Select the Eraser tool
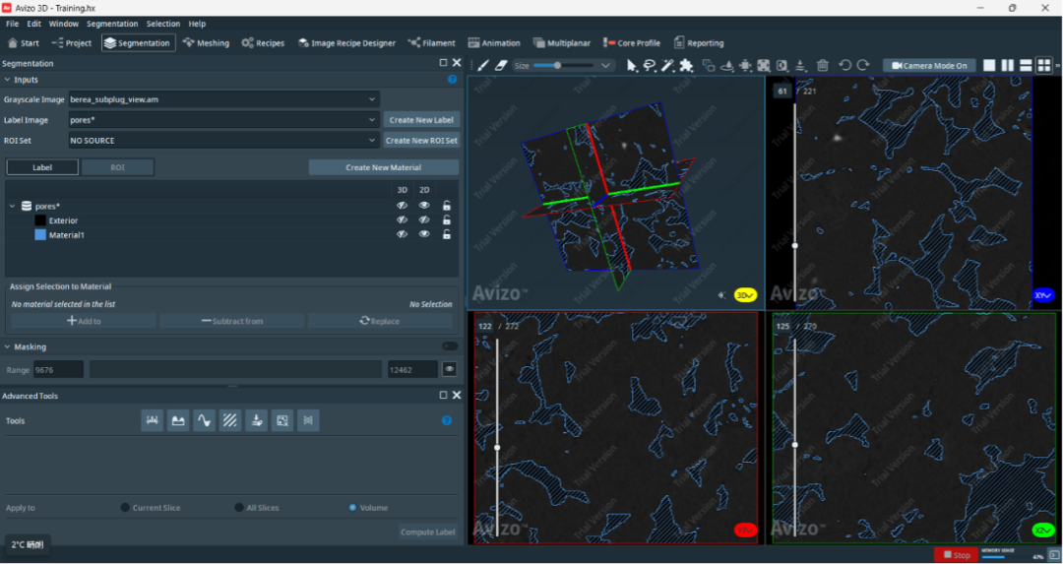 tap(500, 66)
